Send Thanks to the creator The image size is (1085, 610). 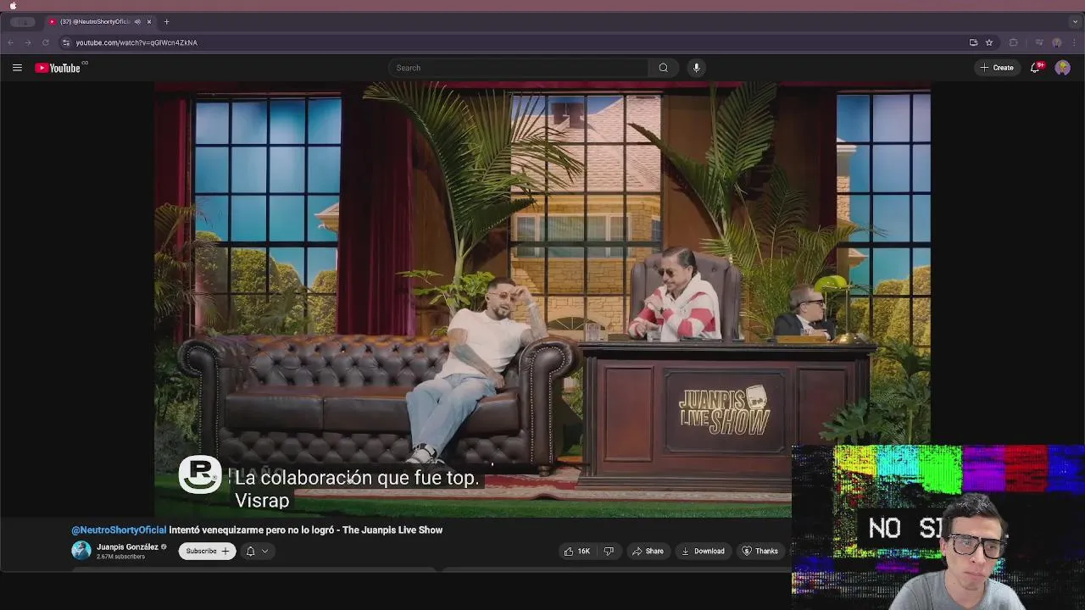click(x=759, y=552)
